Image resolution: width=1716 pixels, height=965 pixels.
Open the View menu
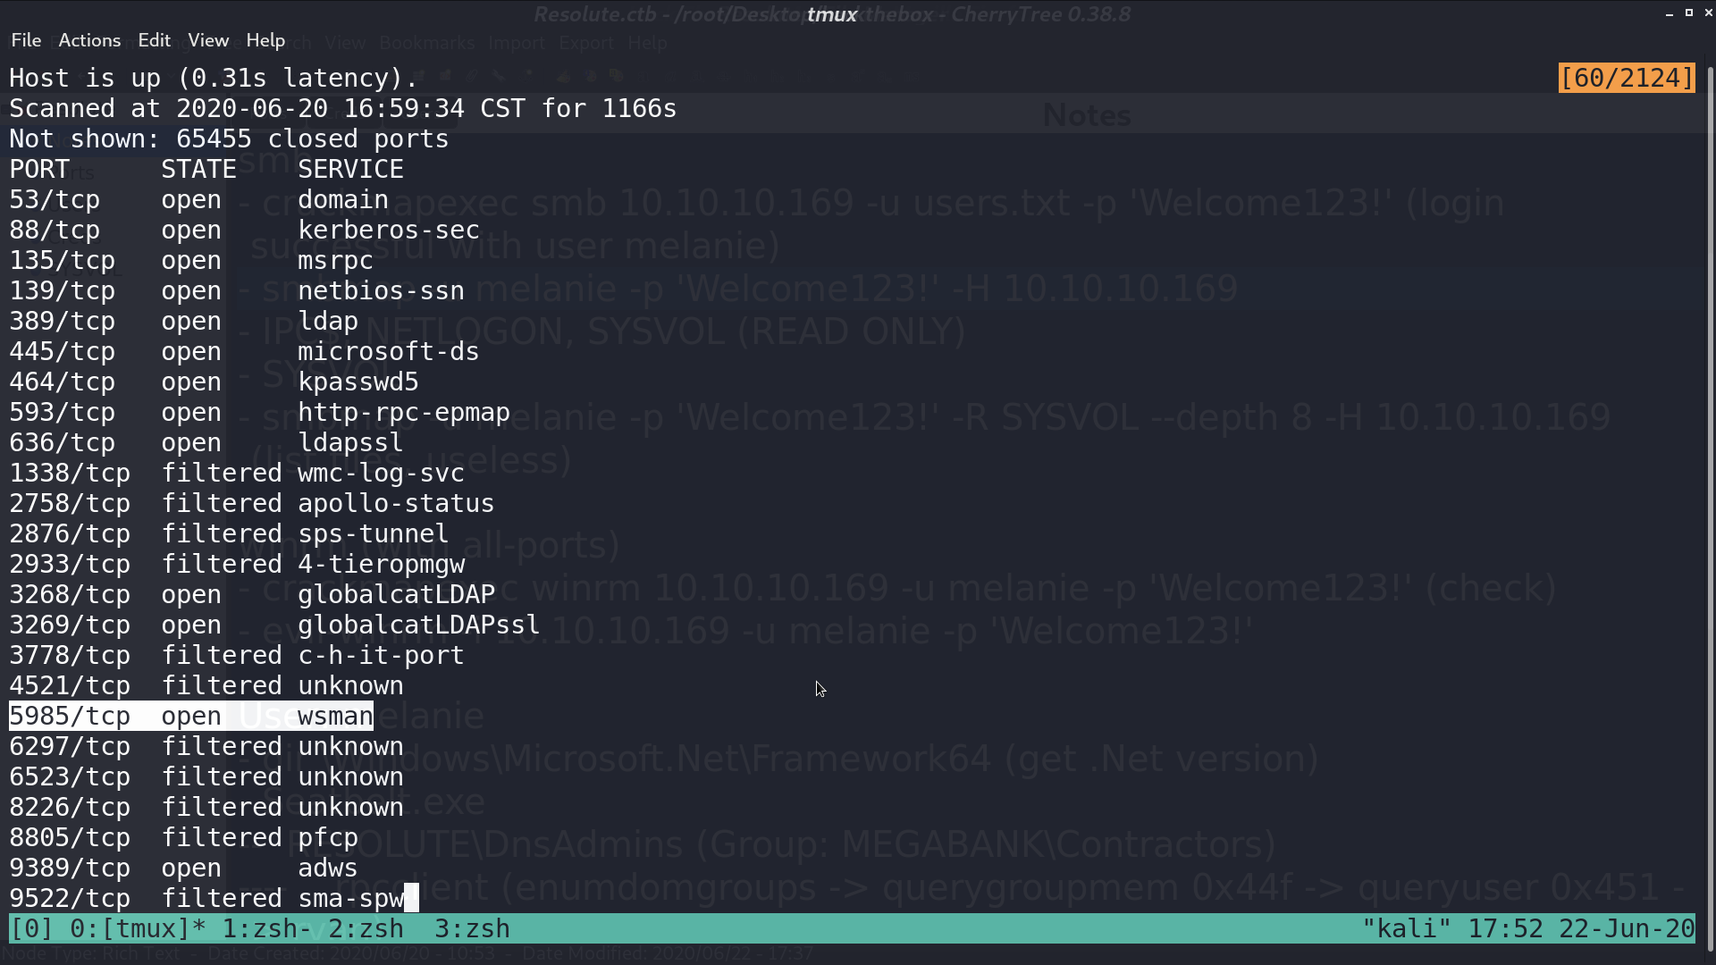(208, 40)
